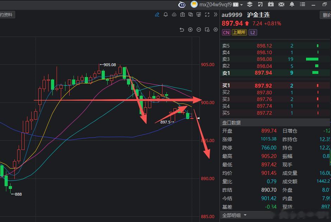Undo the last chart action

point(182,30)
